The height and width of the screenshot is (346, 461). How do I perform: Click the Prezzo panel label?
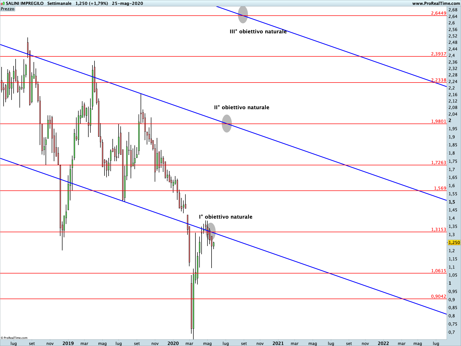pos(8,9)
